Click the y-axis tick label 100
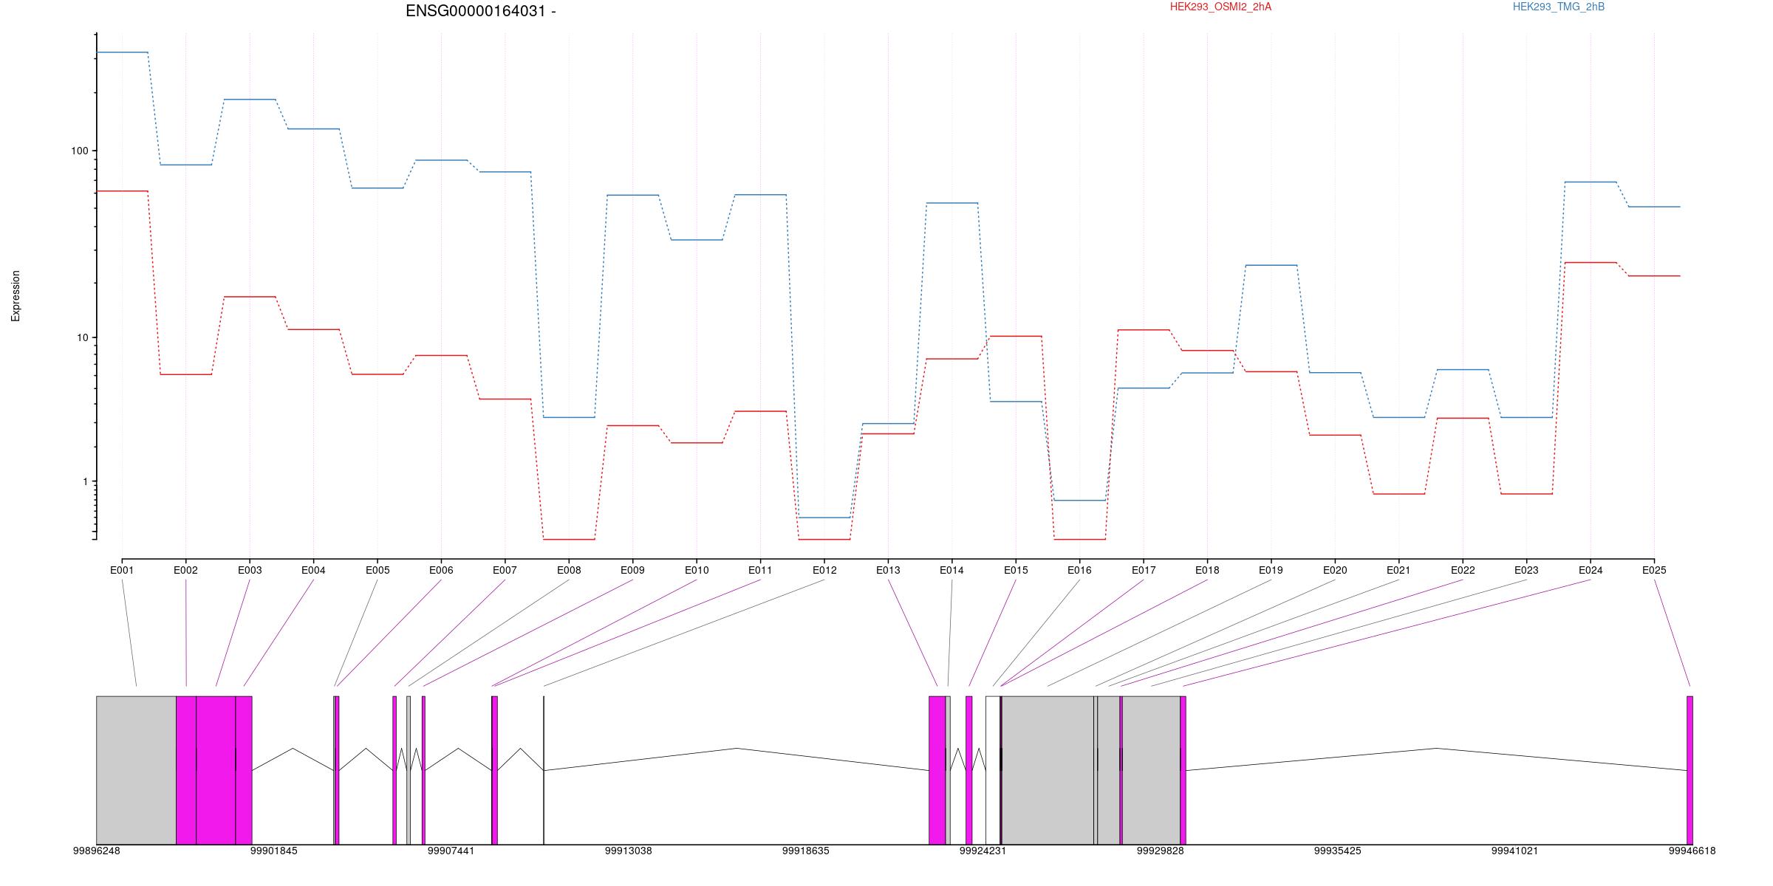1773x886 pixels. coord(79,151)
